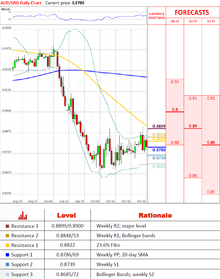Click level cell 0.8899/0.8900

(67, 226)
